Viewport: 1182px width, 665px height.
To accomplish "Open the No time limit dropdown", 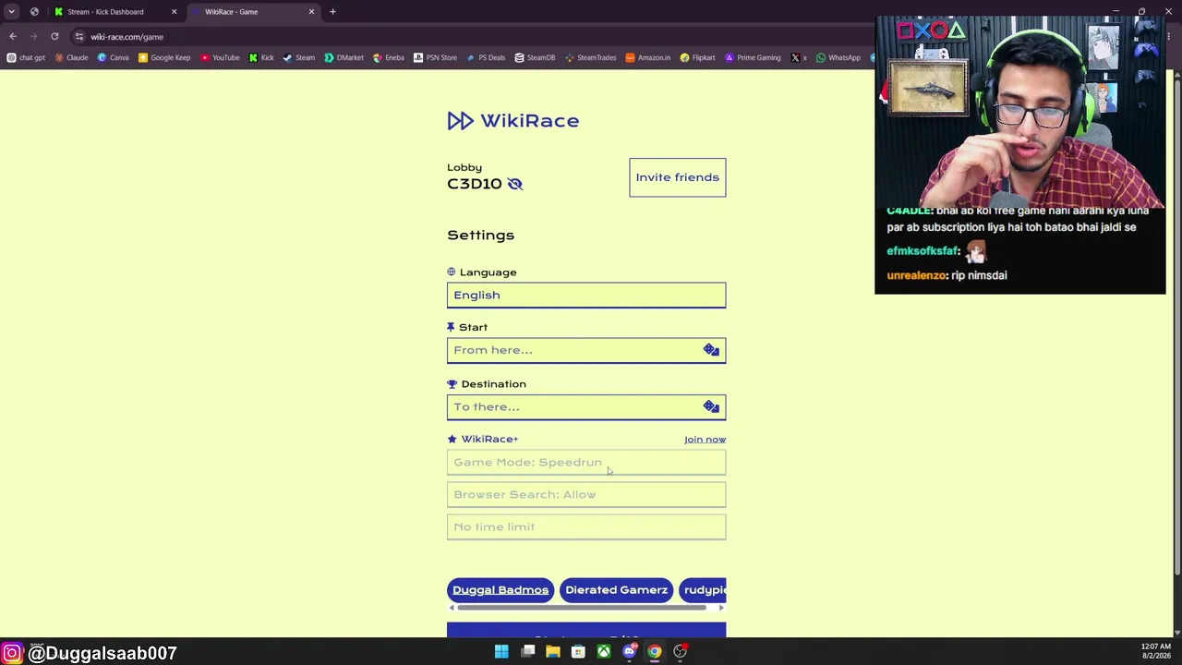I will pos(586,526).
